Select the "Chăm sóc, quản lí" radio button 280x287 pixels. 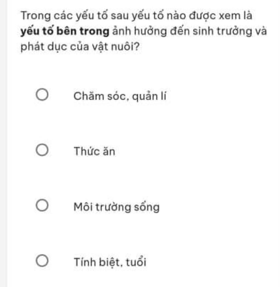tap(42, 95)
